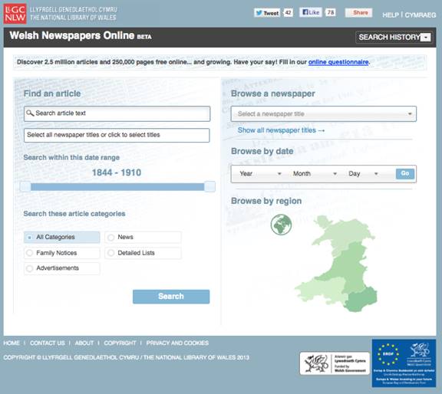Switch language via CYMRAEG link
The width and height of the screenshot is (442, 394).
[x=421, y=15]
